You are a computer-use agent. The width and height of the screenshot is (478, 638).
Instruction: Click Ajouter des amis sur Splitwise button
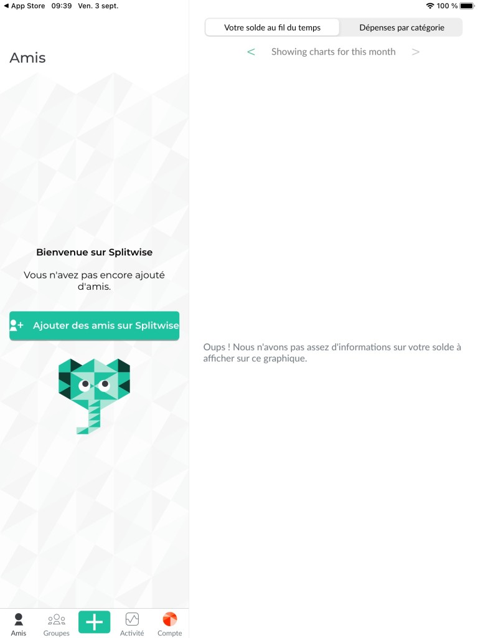95,325
